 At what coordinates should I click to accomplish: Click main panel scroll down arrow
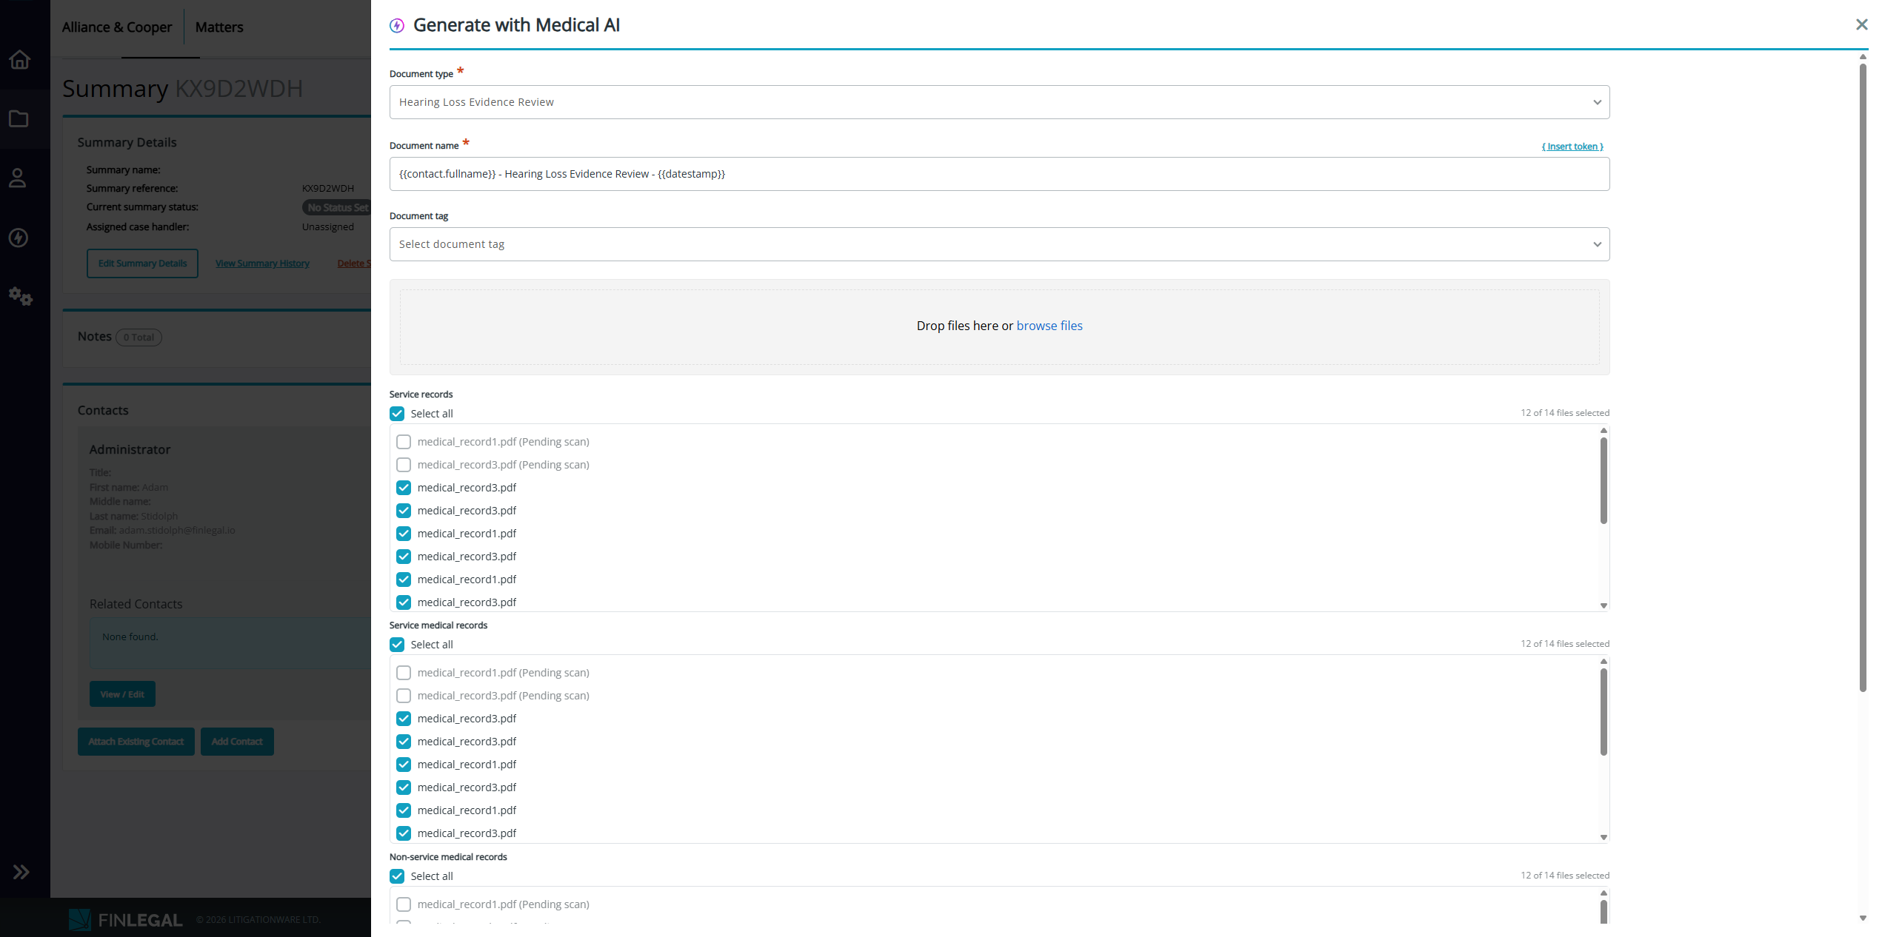coord(1863,918)
